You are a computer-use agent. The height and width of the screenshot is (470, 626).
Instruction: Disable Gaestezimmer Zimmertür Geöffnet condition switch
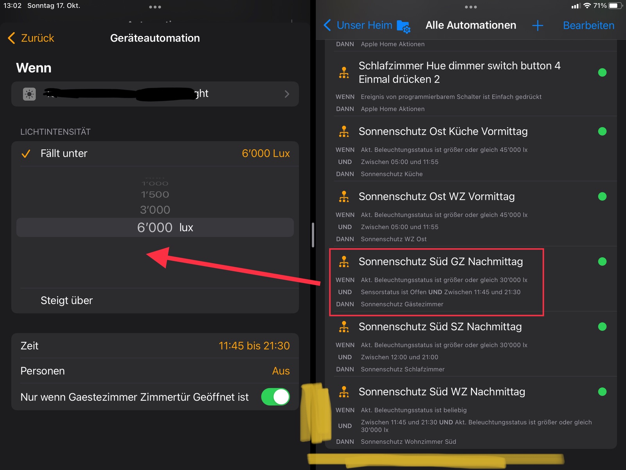pos(275,397)
